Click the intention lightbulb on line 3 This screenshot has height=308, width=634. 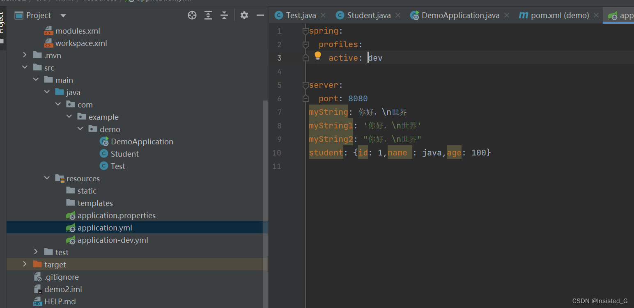[x=318, y=56]
